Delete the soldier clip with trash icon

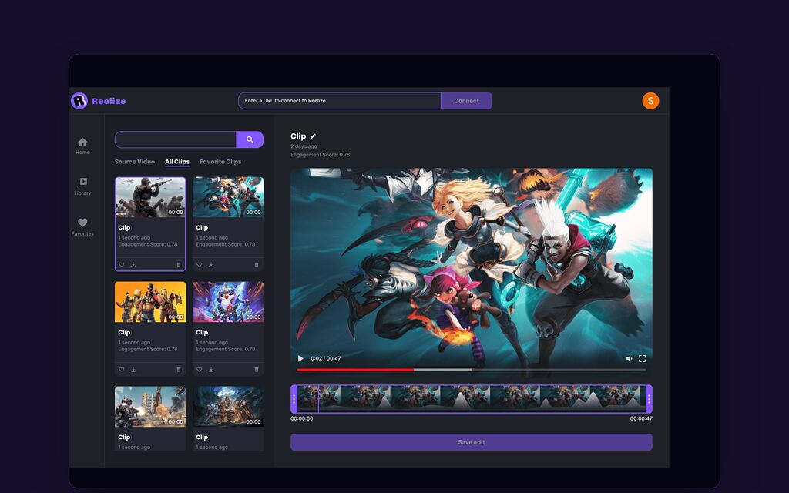[179, 265]
